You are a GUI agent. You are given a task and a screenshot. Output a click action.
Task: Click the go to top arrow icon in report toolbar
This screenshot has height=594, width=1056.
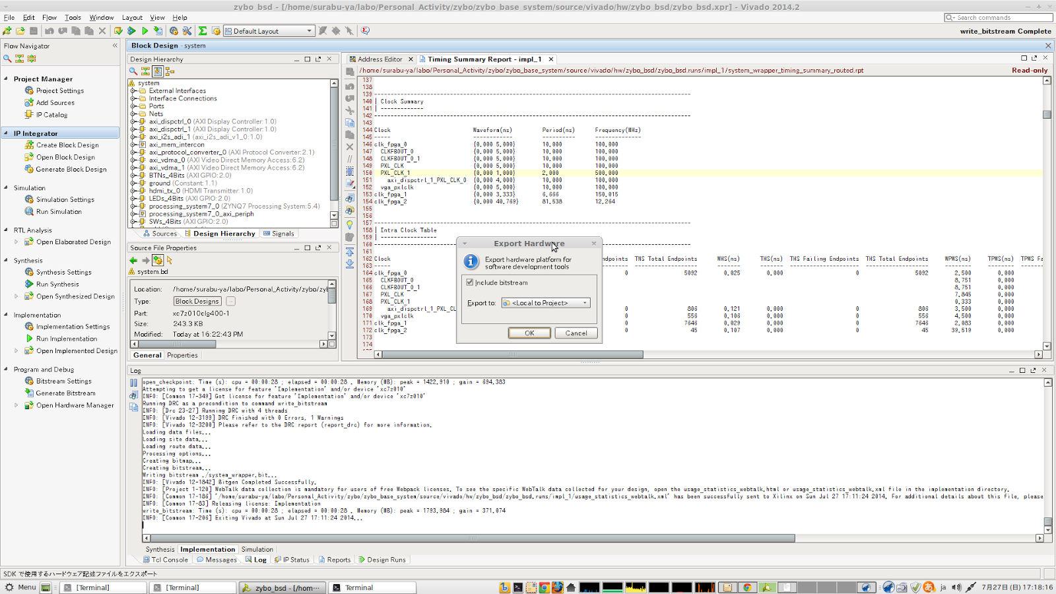coord(350,252)
